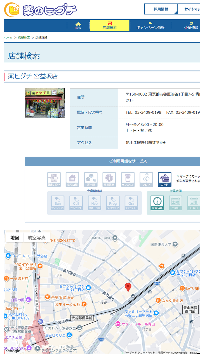Click ネオーラル Neo icon
The image size is (200, 358).
click(x=95, y=203)
